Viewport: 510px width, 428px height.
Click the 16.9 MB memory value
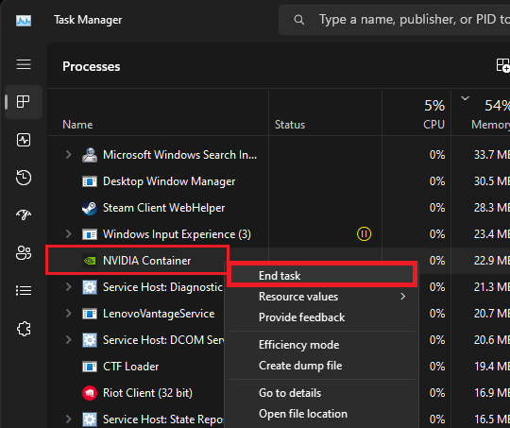[492, 393]
